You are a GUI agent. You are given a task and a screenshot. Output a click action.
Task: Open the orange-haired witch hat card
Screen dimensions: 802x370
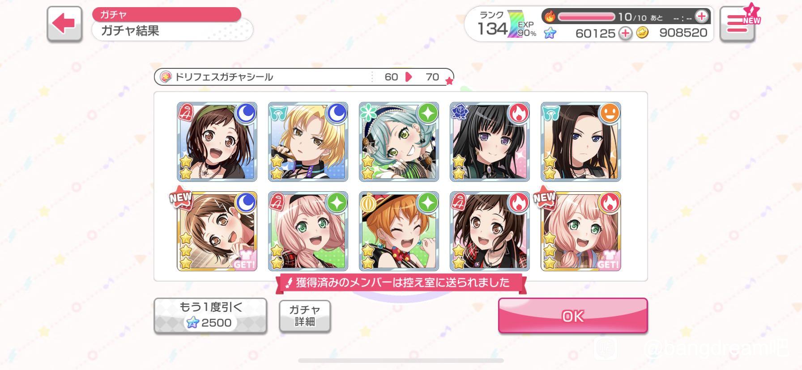click(x=399, y=231)
